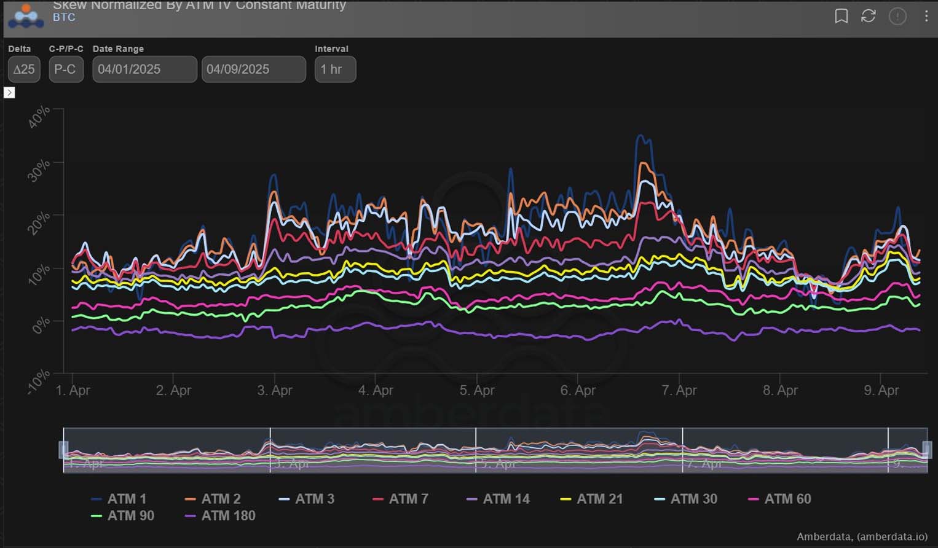Click the left navigator range handle

pos(63,450)
